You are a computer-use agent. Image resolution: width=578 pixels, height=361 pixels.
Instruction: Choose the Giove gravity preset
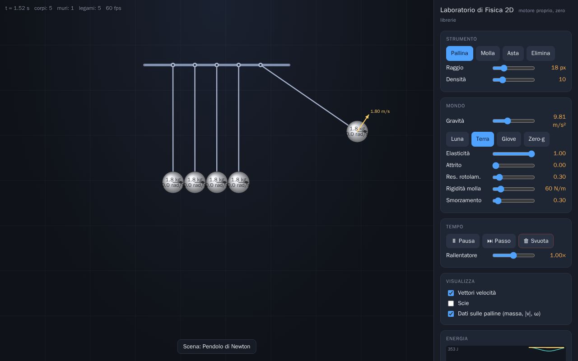pyautogui.click(x=509, y=139)
